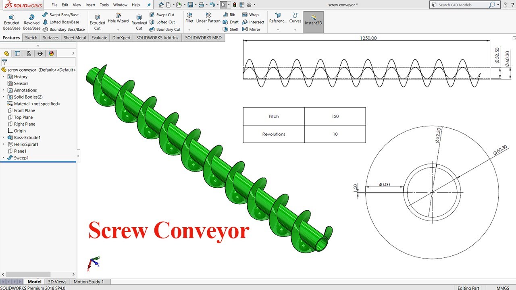Image resolution: width=516 pixels, height=290 pixels.
Task: Select Material <not specified> item
Action: click(x=34, y=104)
